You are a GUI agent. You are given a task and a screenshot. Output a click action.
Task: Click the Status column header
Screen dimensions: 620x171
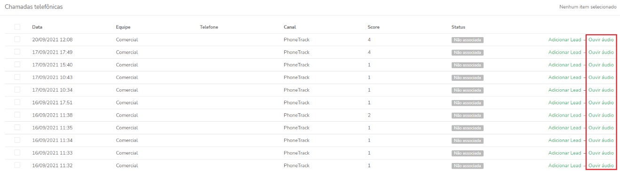tap(458, 27)
